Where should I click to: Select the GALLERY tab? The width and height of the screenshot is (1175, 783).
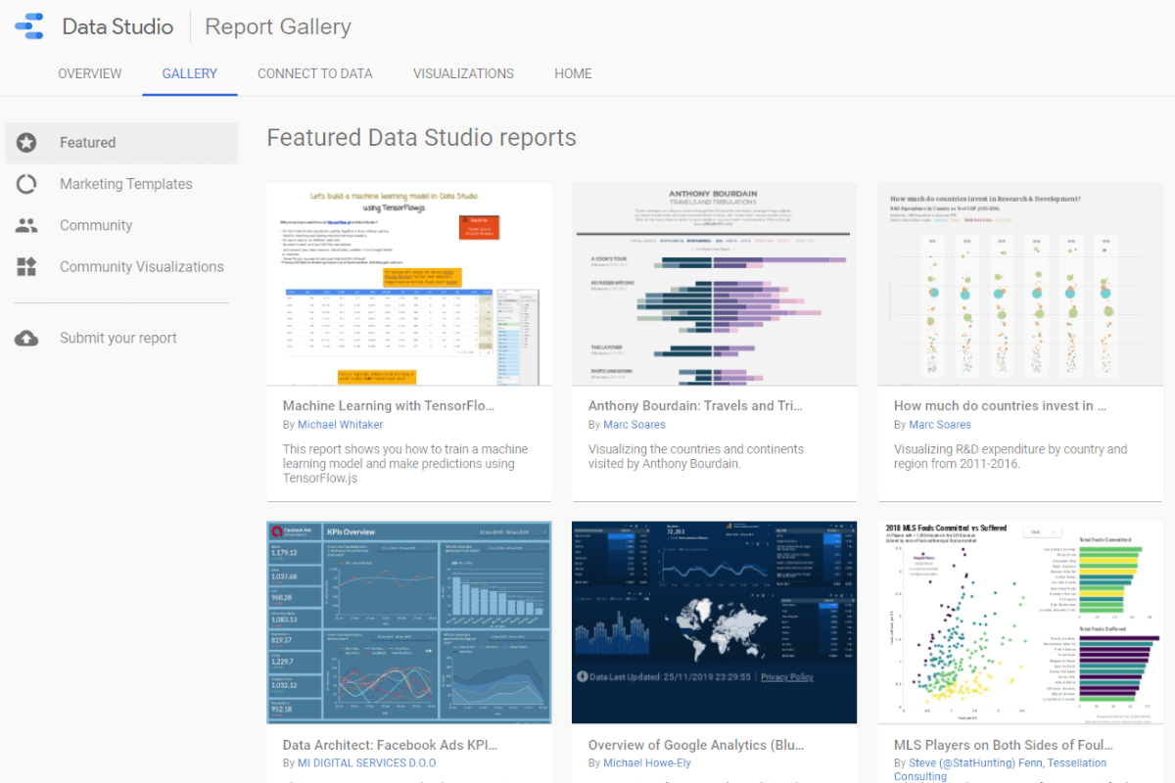point(190,73)
